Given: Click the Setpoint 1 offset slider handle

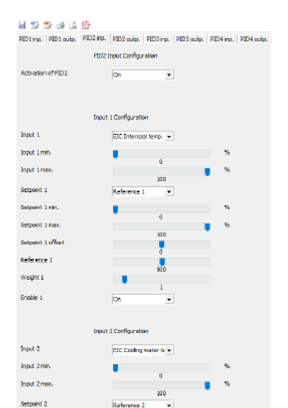Looking at the screenshot, I should [162, 244].
